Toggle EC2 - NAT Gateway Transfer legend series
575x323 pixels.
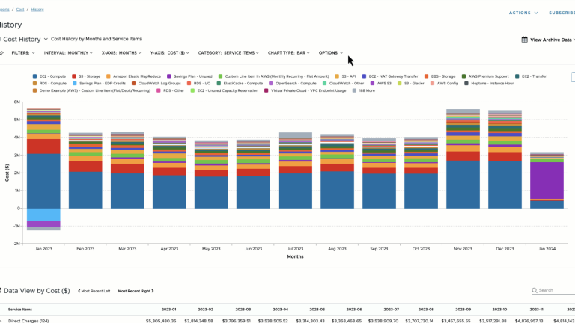pyautogui.click(x=390, y=76)
